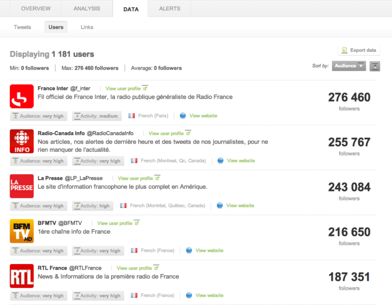Viewport: 392px width, 305px height.
Task: Open View website link for BFMTV
Action: coord(209,250)
